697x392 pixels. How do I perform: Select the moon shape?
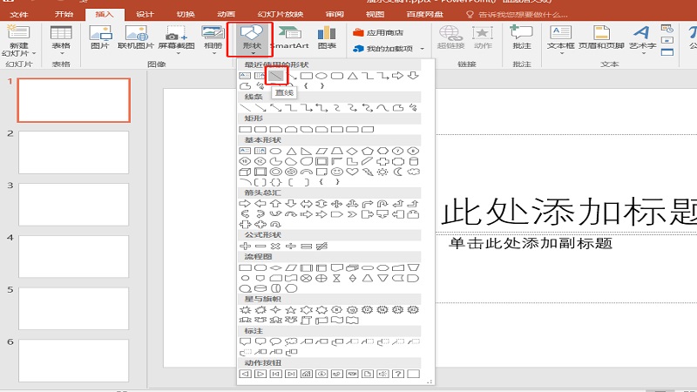(398, 172)
